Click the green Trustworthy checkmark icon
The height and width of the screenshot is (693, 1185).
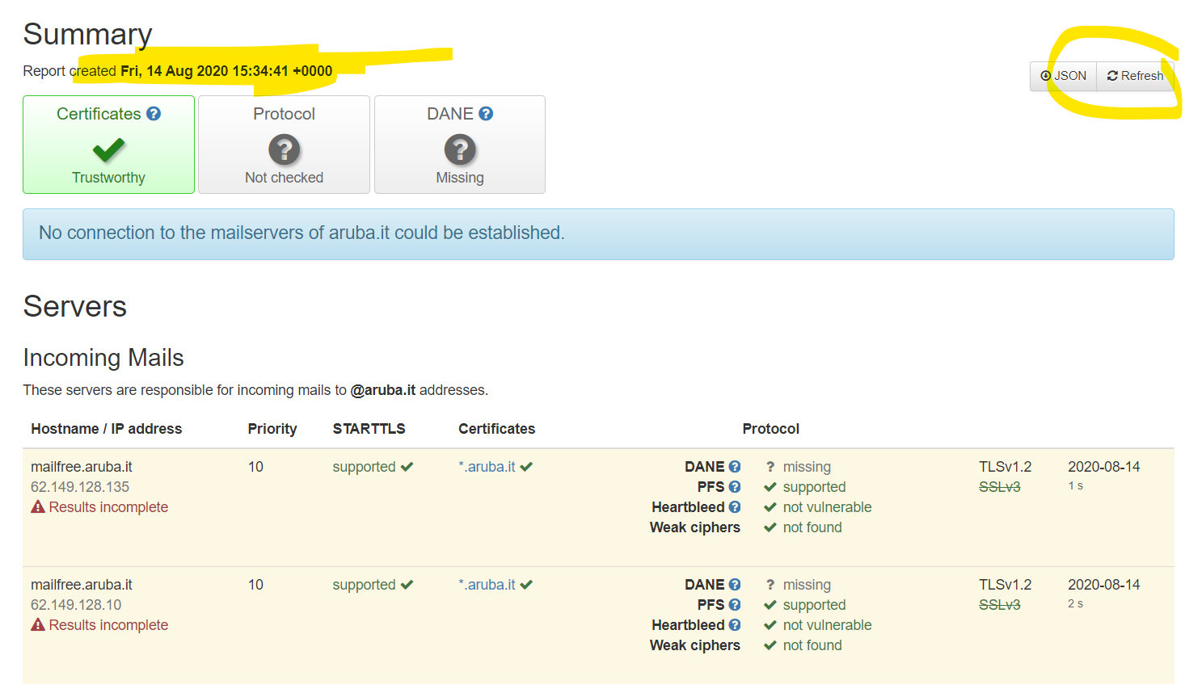coord(108,149)
